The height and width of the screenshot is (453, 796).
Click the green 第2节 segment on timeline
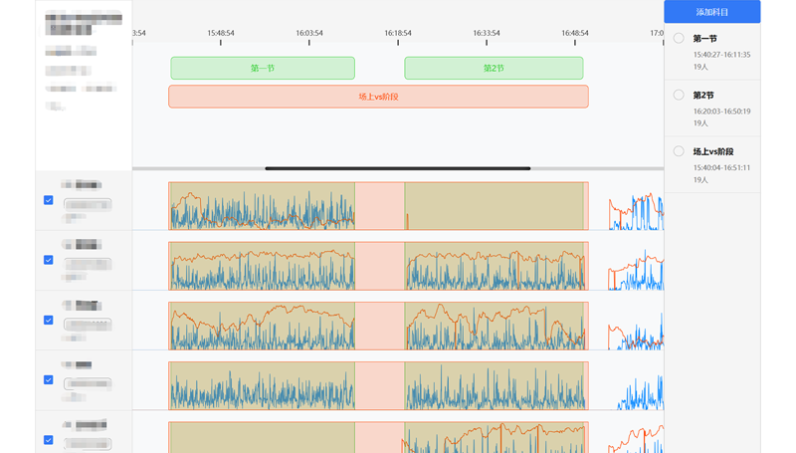click(494, 68)
